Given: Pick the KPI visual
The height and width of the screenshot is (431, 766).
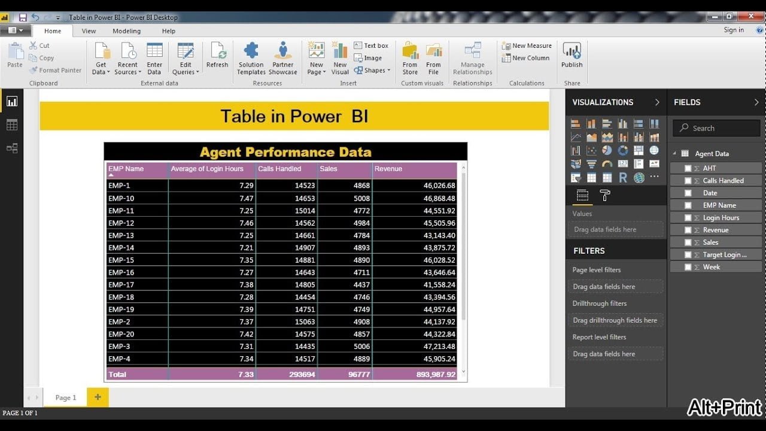Looking at the screenshot, I should pos(654,163).
